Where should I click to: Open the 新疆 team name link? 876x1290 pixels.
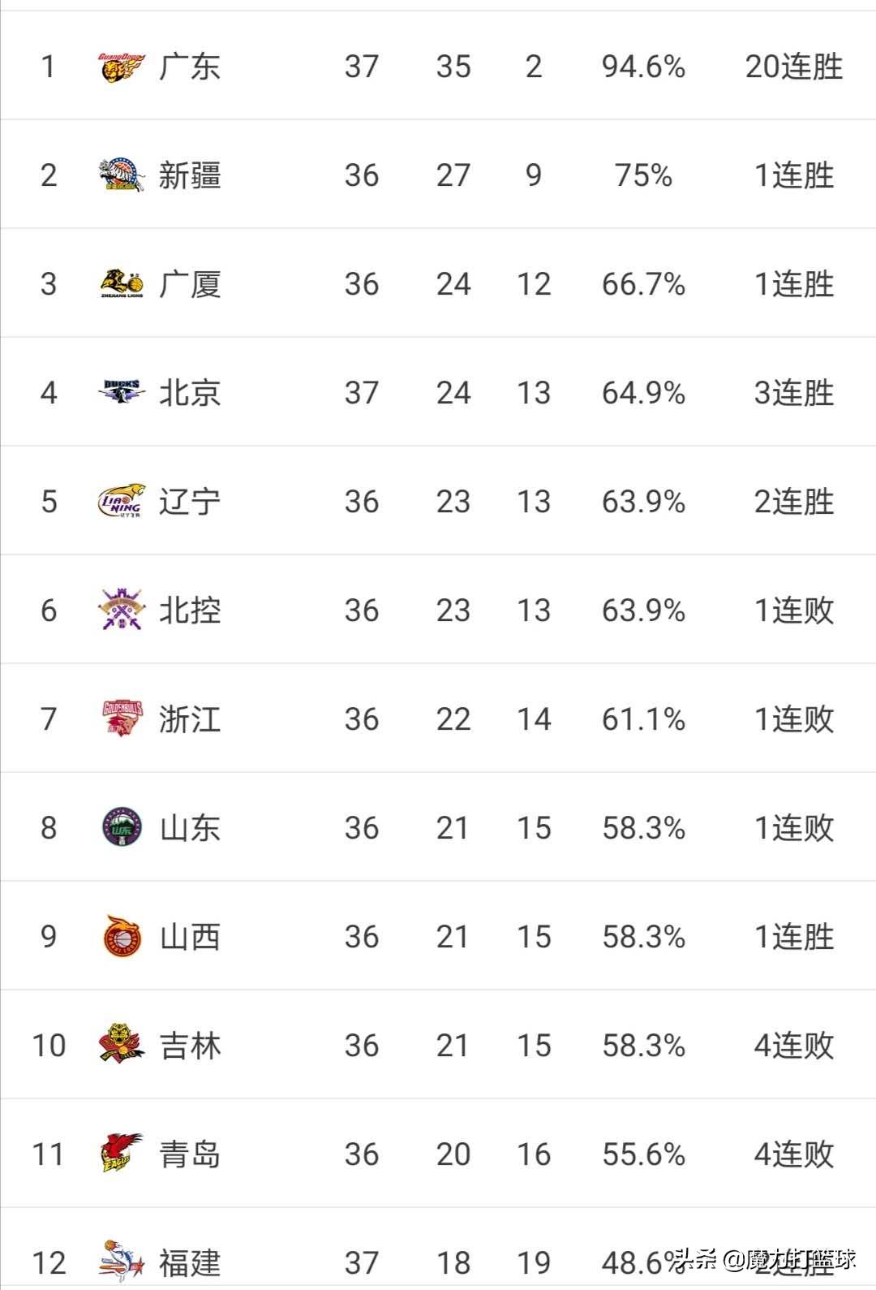coord(190,175)
